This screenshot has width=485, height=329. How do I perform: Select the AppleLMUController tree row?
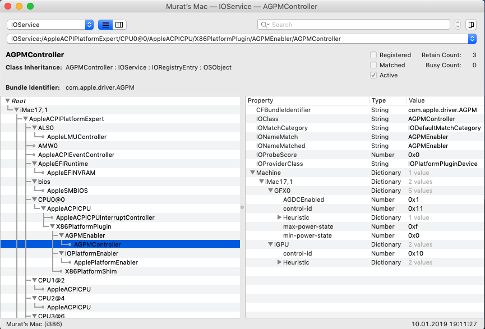pos(120,137)
